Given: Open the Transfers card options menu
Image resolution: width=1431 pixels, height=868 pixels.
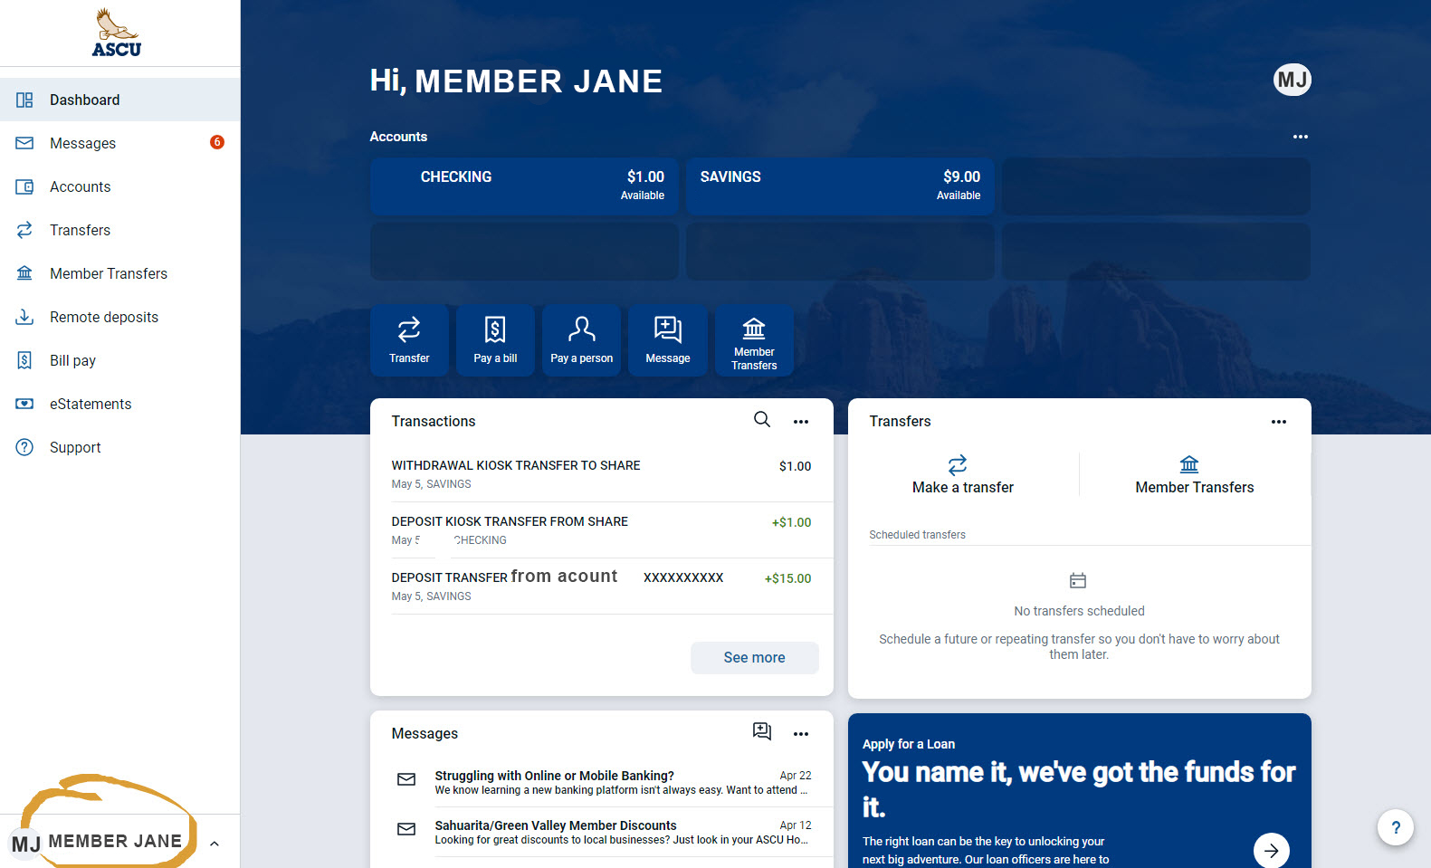Looking at the screenshot, I should [1278, 422].
